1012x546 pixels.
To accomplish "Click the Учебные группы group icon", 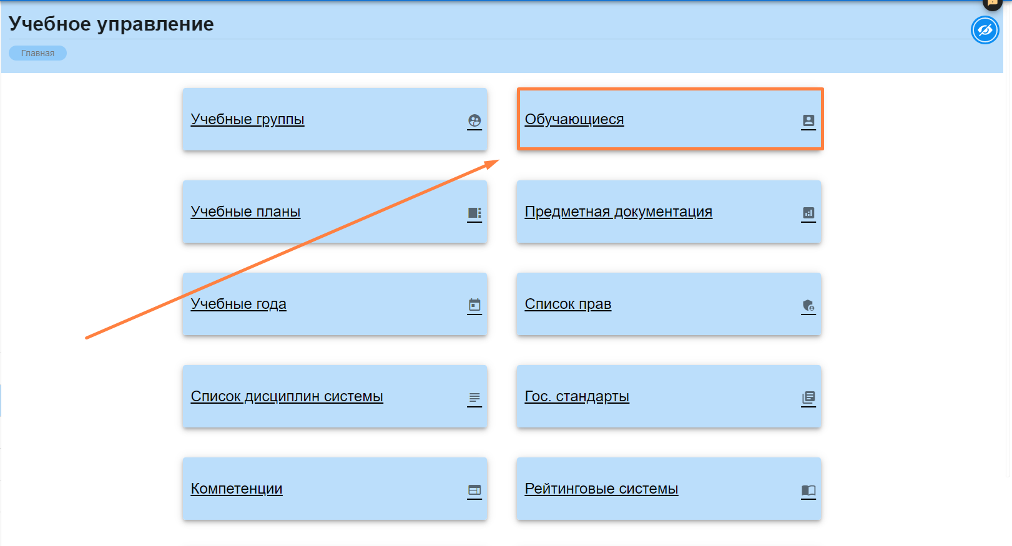I will (x=474, y=120).
